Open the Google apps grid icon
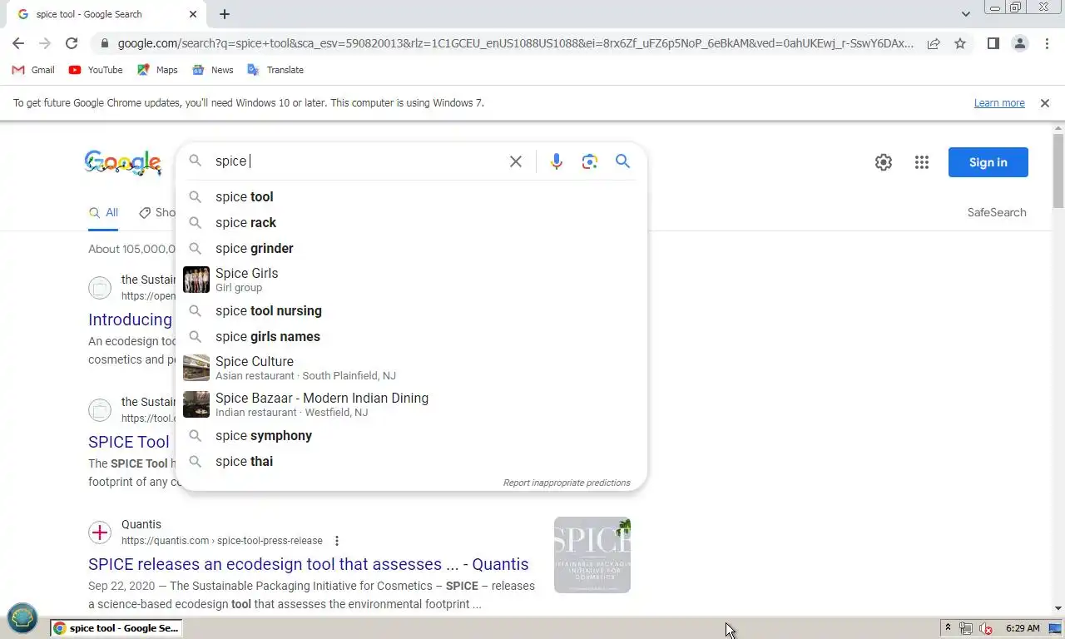Screen dimensions: 1065x639 pyautogui.click(x=922, y=162)
